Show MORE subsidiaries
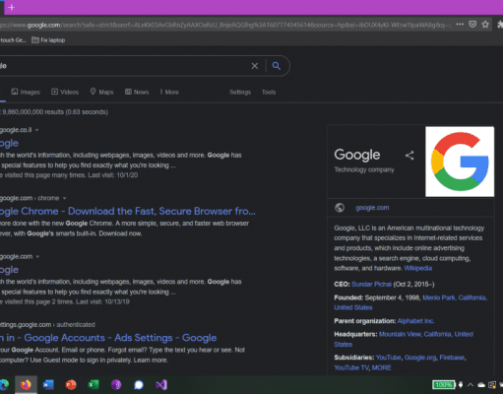This screenshot has width=503, height=394. (x=381, y=367)
